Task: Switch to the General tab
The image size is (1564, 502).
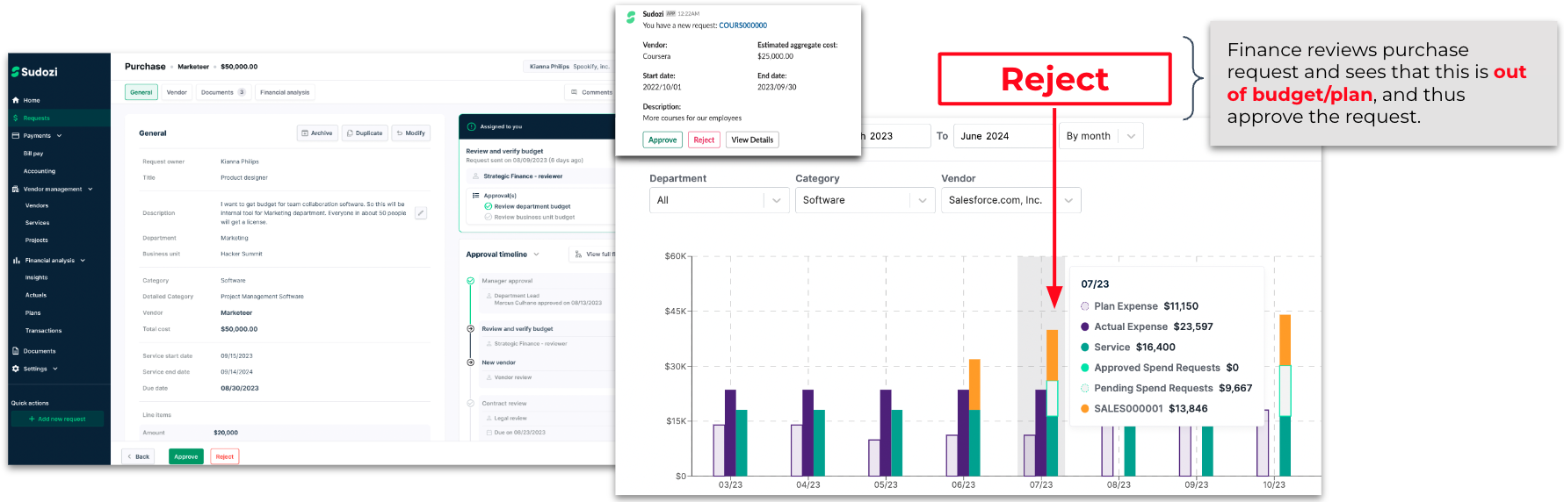Action: (141, 92)
